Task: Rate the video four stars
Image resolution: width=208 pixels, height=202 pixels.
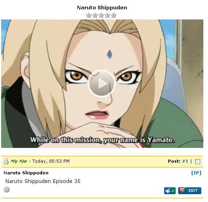Action: pos(107,16)
